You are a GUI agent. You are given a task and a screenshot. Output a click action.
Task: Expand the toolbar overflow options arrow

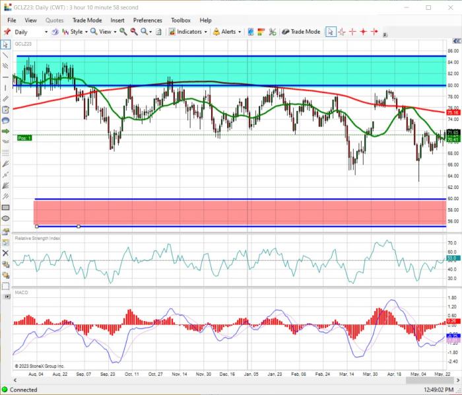coord(385,35)
